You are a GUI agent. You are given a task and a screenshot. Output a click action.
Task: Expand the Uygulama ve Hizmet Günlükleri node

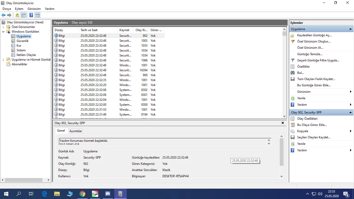coord(3,60)
